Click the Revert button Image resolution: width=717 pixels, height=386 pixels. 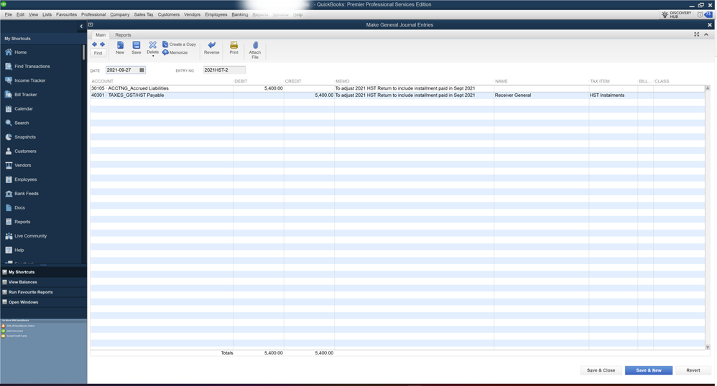coord(693,370)
